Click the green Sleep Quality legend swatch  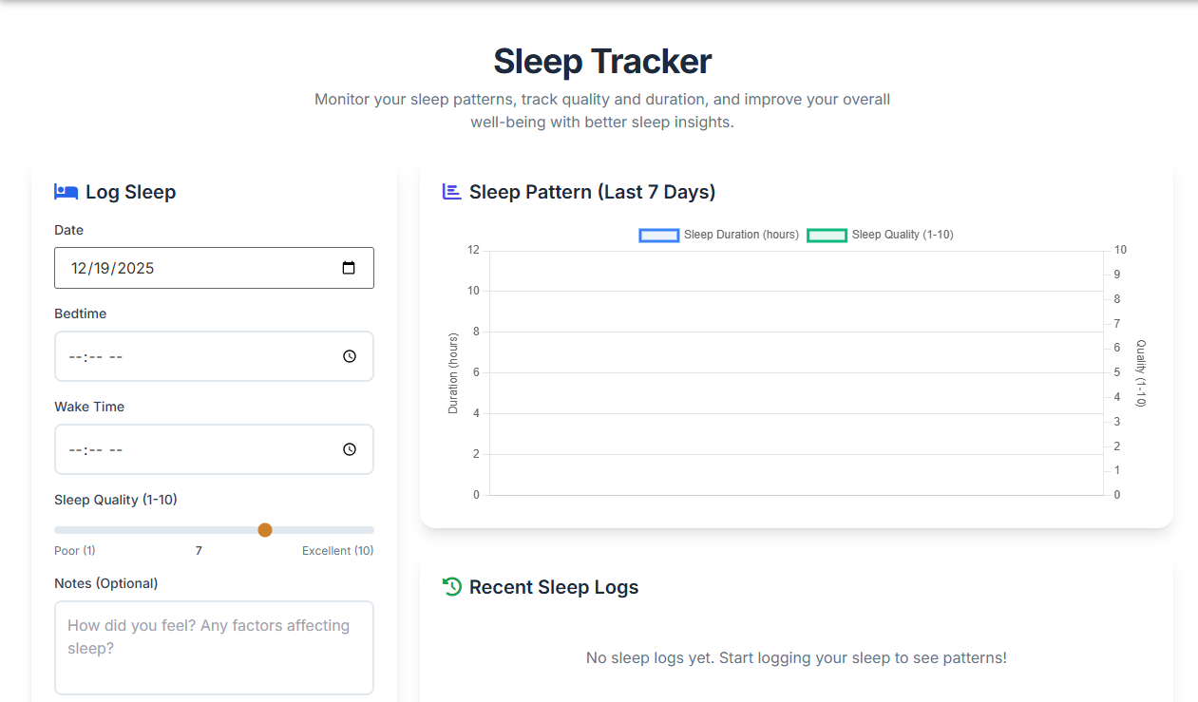827,235
